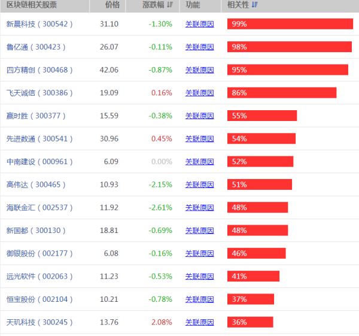Open stock 新晨科技 (300542)

[39, 24]
